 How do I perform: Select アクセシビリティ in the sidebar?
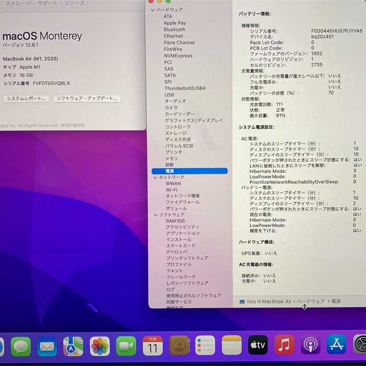183,227
